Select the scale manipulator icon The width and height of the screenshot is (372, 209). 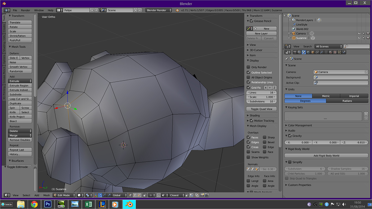[x=109, y=195]
